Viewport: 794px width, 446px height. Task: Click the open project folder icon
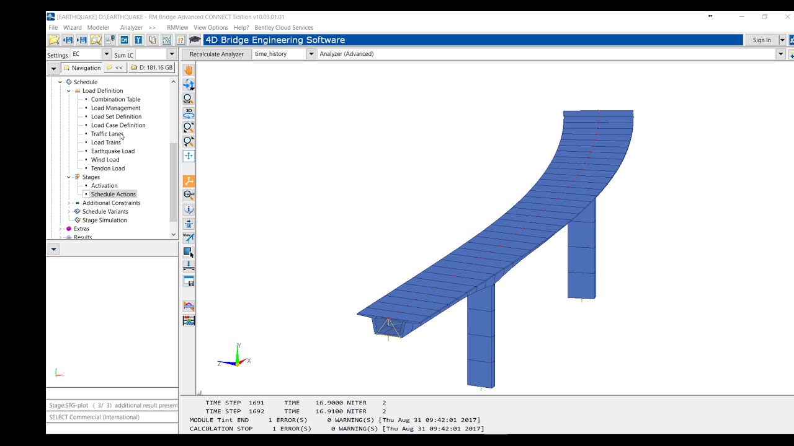(x=54, y=40)
